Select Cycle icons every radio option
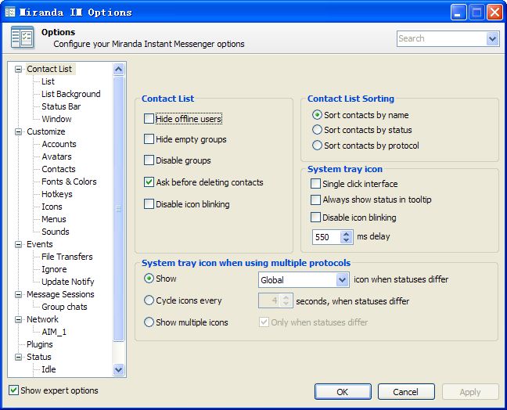The height and width of the screenshot is (410, 507). point(149,300)
